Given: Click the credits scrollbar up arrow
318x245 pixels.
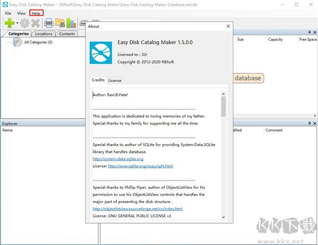Looking at the screenshot, I should [x=223, y=94].
